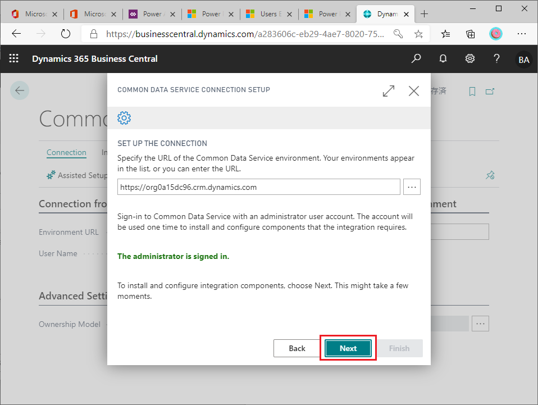Click the Dynamics 365 Business Central title

[x=95, y=58]
